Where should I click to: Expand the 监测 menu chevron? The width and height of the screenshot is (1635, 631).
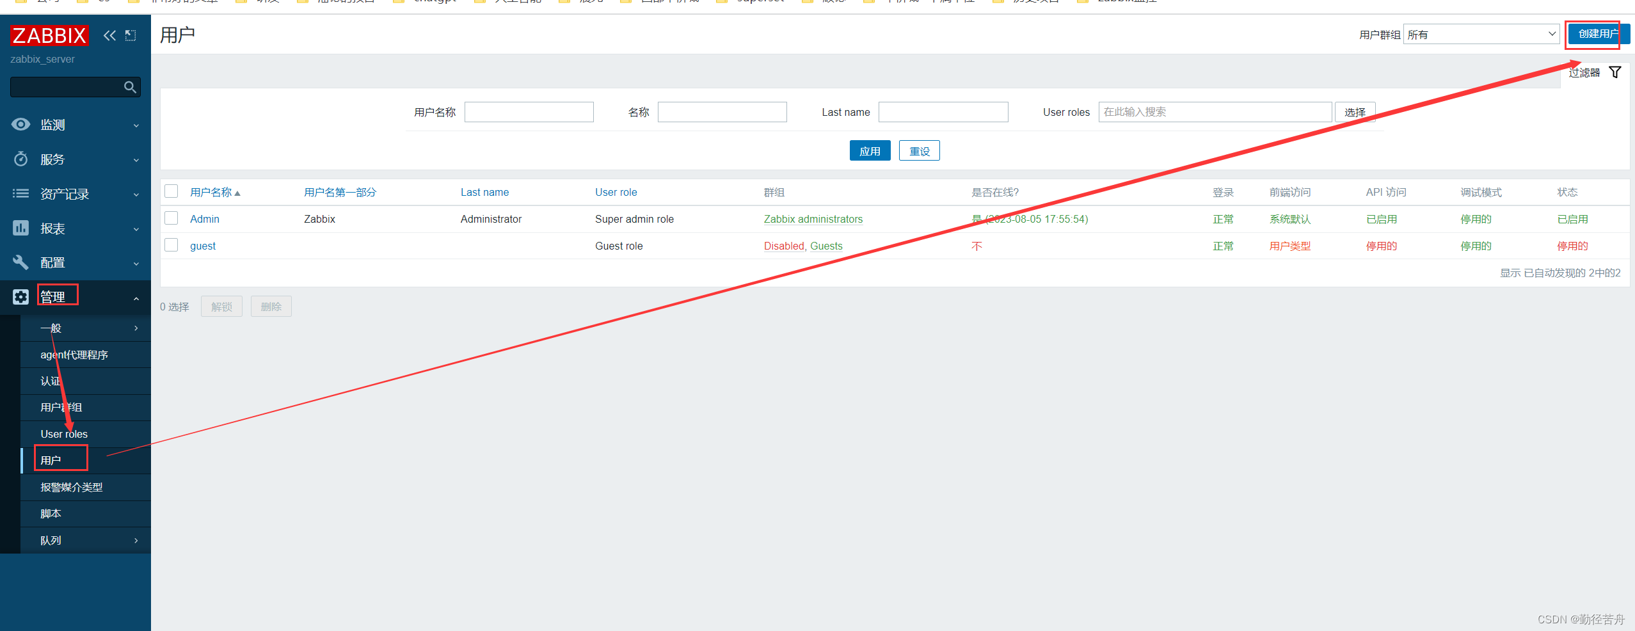136,125
